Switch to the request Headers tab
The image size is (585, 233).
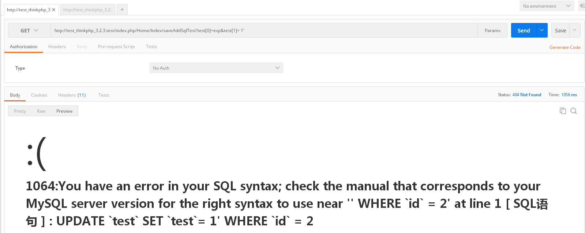[x=57, y=47]
